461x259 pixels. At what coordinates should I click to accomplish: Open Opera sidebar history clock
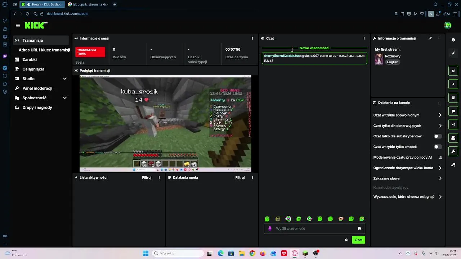[x=5, y=76]
